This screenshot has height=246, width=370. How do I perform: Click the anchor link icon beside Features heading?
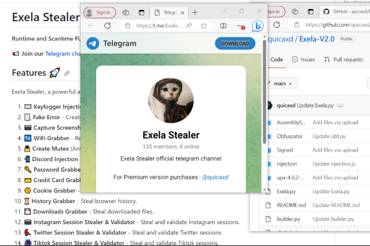[x=67, y=73]
